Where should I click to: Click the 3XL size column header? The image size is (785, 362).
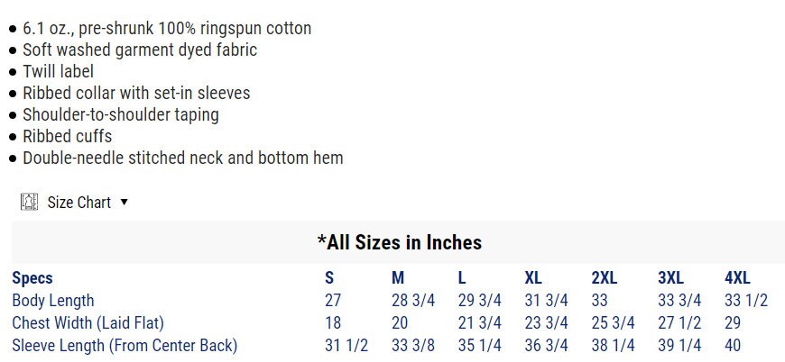pyautogui.click(x=671, y=278)
